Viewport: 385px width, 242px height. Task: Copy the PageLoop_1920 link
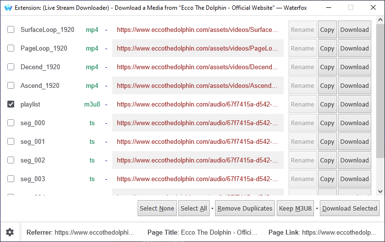327,48
